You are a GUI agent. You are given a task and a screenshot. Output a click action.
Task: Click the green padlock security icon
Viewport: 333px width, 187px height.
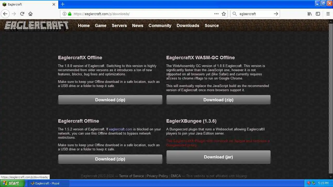tap(69, 14)
